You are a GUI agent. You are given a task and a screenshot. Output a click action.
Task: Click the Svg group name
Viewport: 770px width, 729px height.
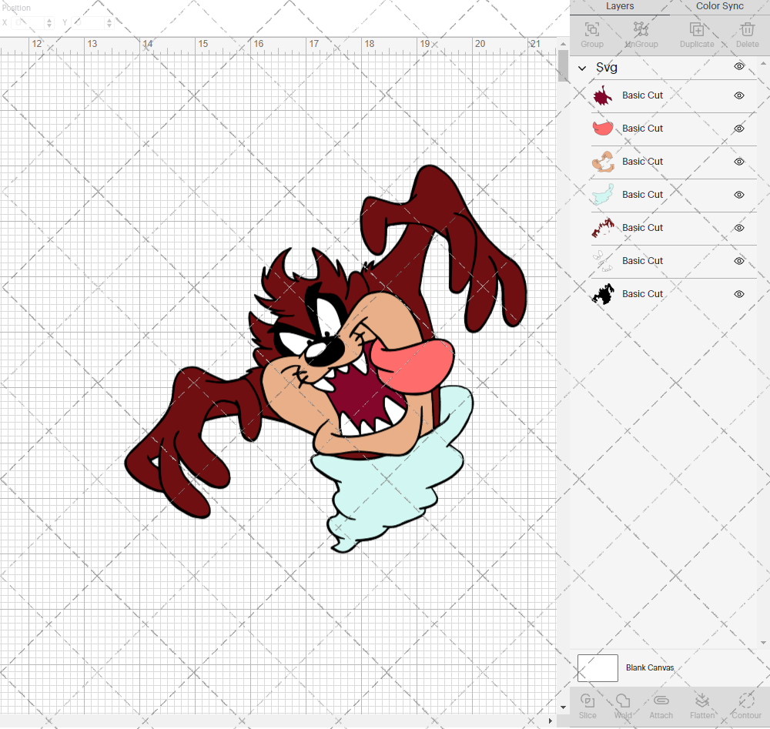click(607, 68)
